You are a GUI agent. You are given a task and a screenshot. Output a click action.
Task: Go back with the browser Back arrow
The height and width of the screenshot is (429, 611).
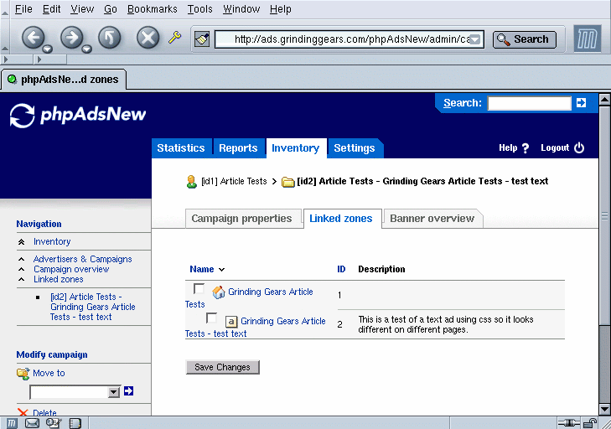click(x=33, y=38)
